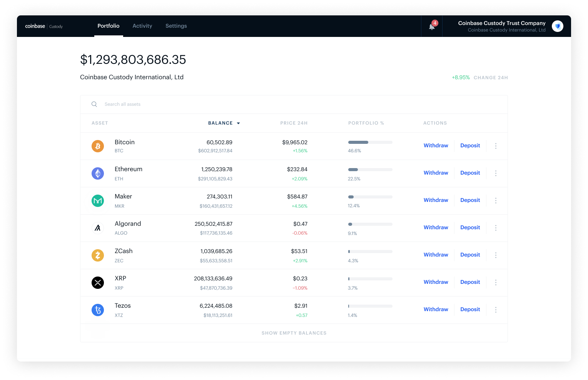Screen dimensions: 588x380
Task: Click XRP change -1.09%
Action: (x=300, y=288)
